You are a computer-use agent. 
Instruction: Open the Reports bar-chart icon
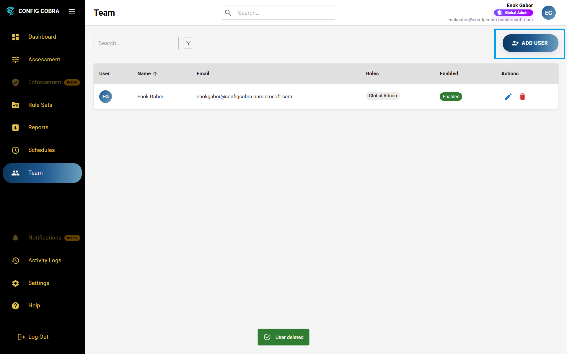tap(15, 127)
